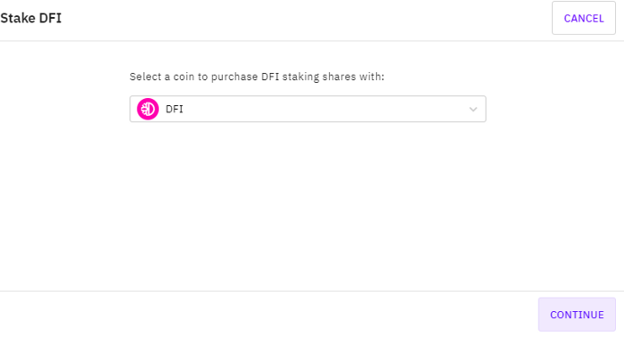Show coin options using the down chevron

tap(472, 109)
